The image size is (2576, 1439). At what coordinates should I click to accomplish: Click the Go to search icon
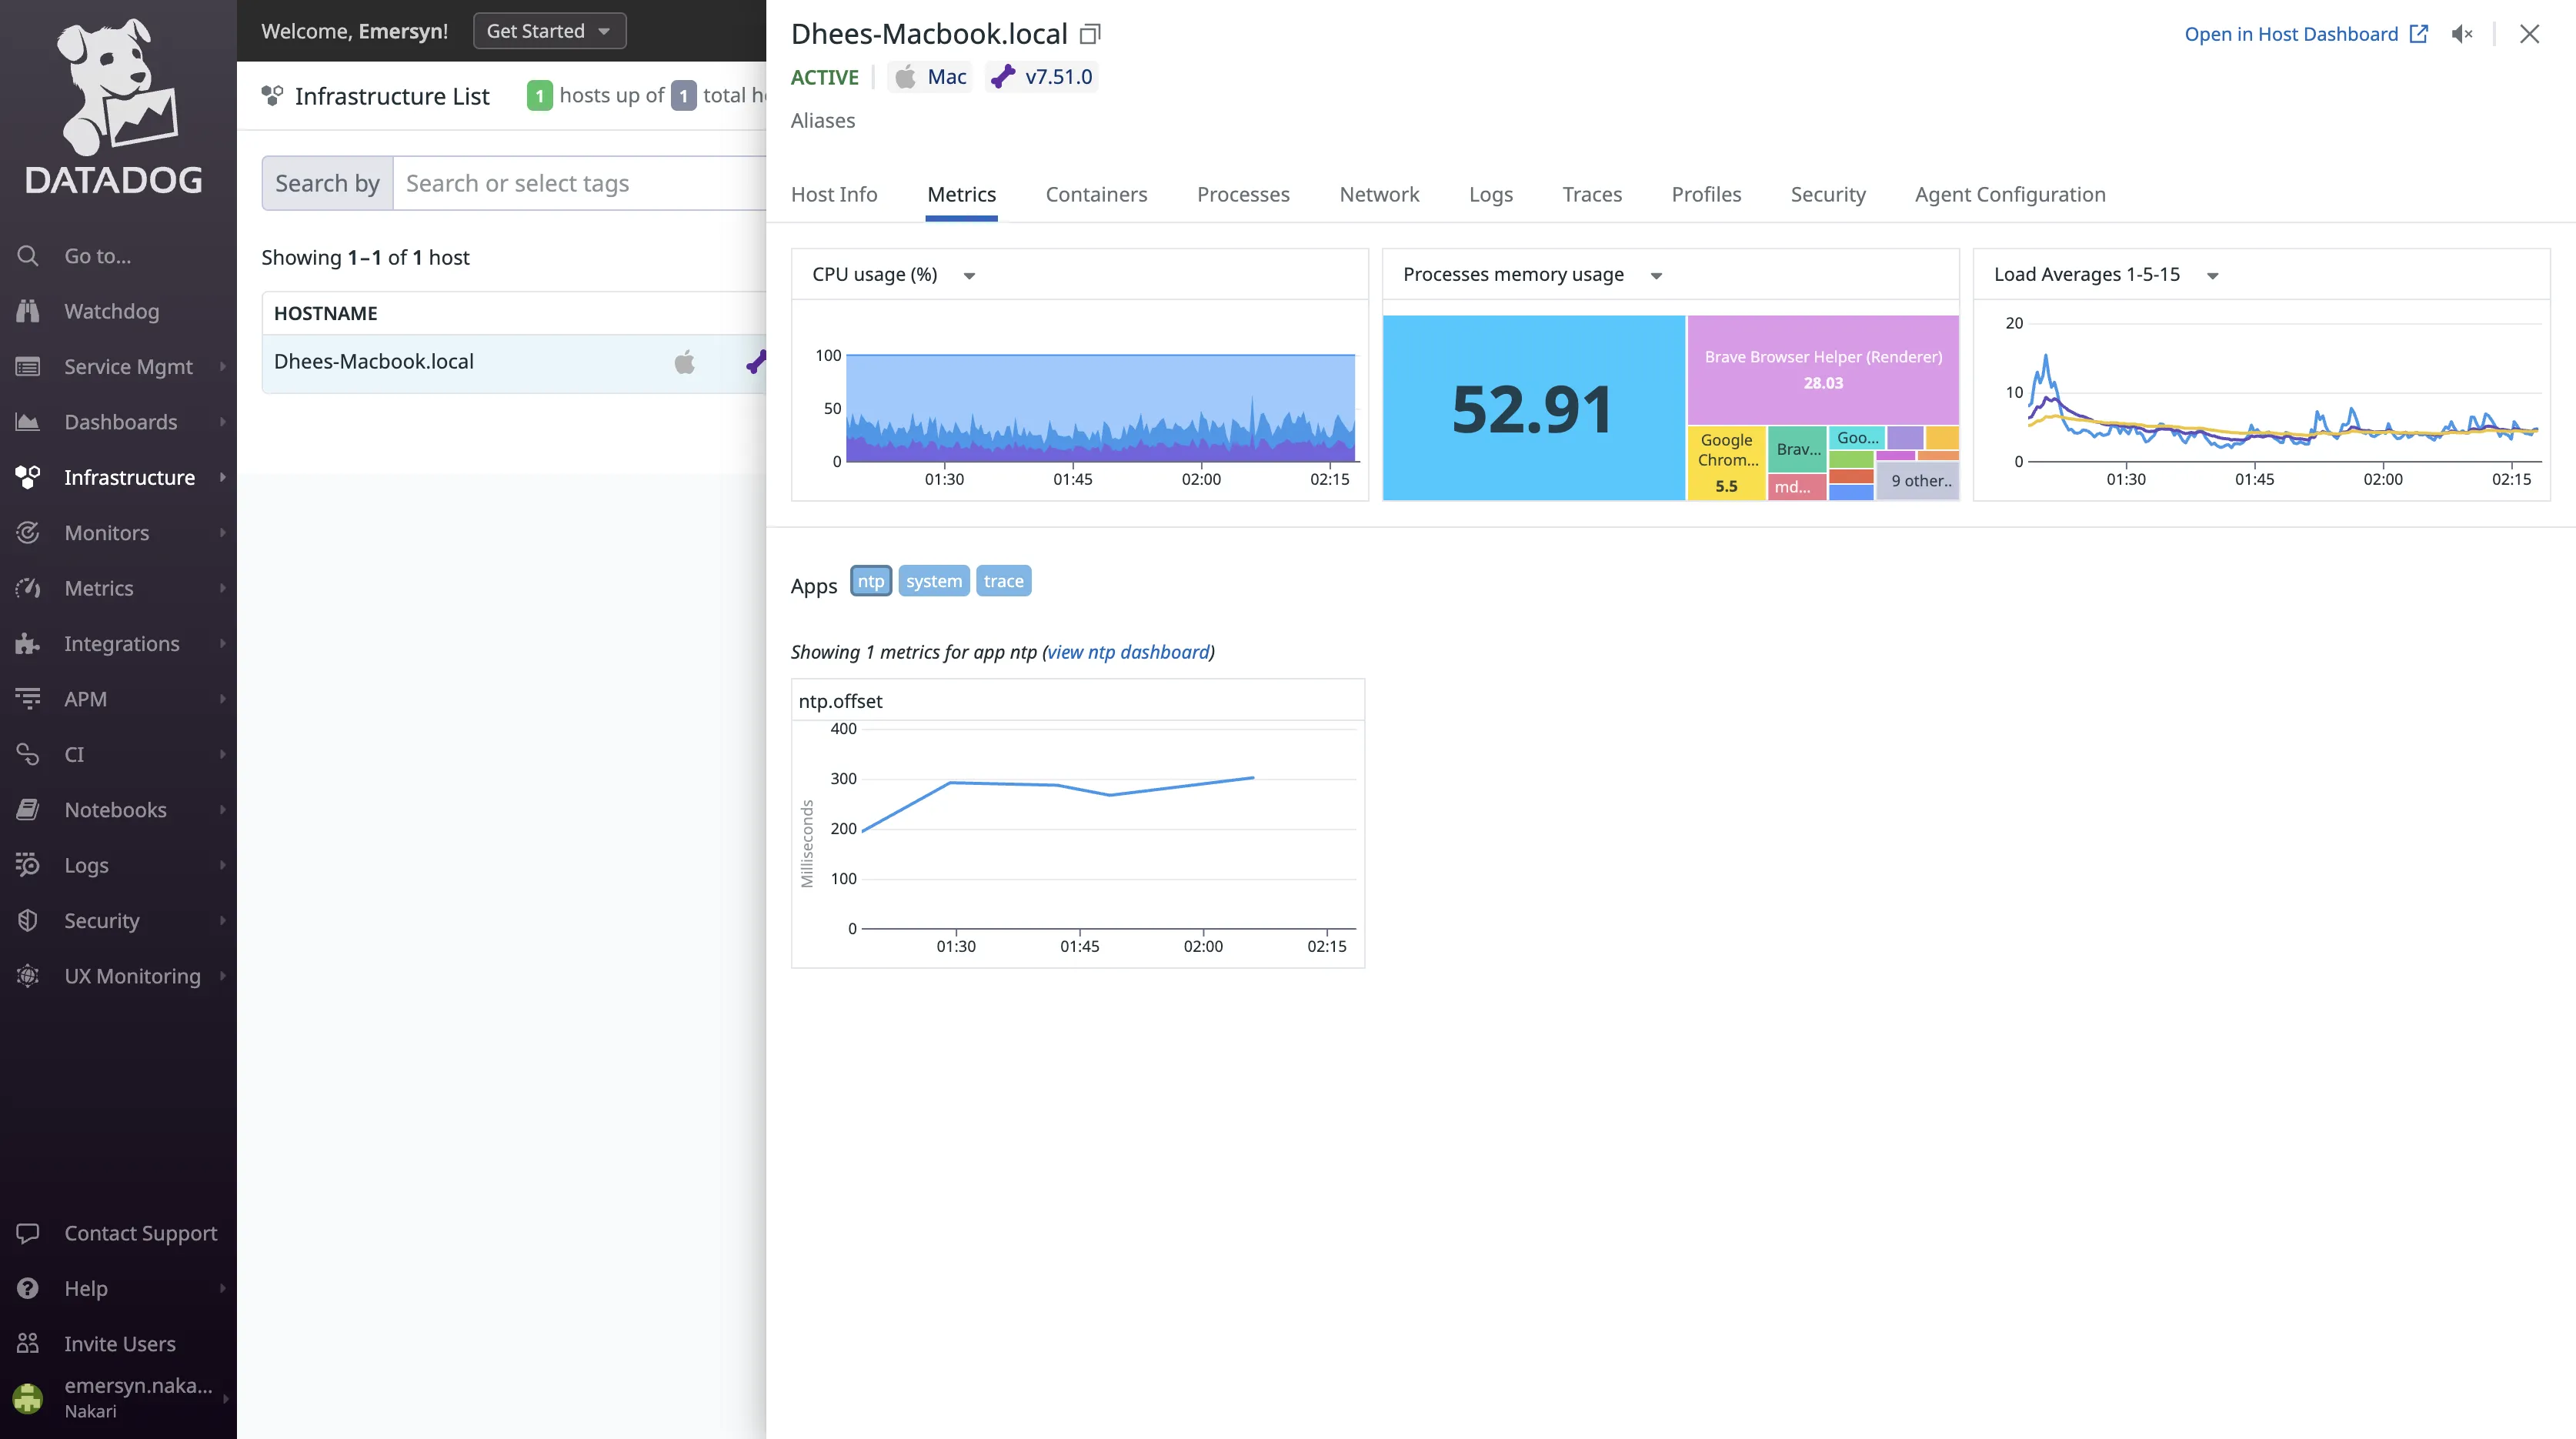(x=28, y=256)
